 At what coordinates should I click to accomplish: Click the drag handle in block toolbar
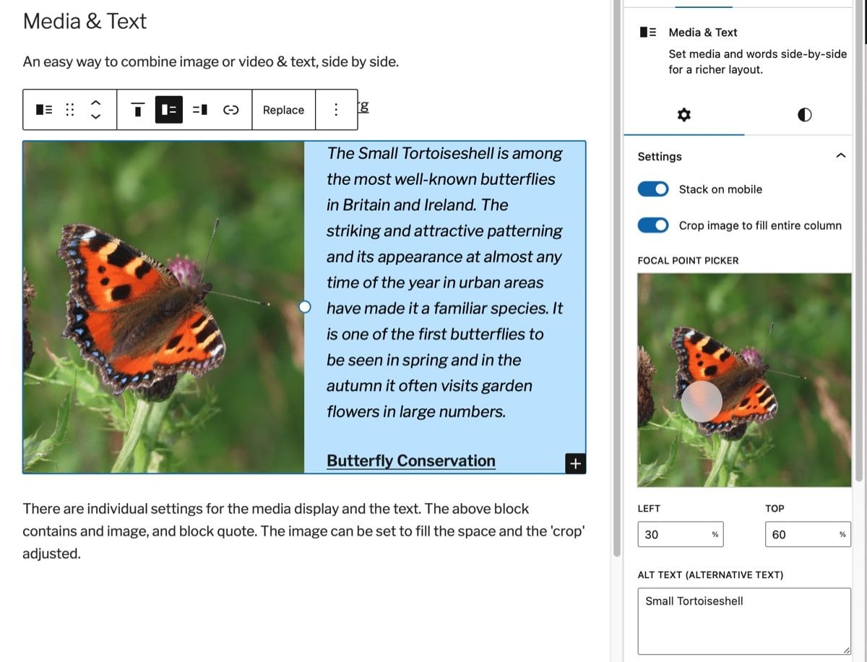click(x=70, y=110)
